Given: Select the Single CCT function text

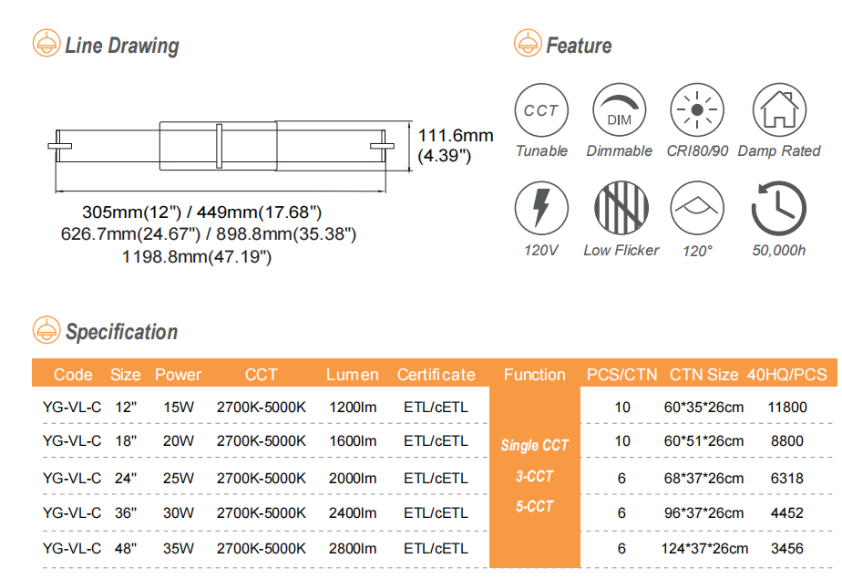Looking at the screenshot, I should point(534,446).
